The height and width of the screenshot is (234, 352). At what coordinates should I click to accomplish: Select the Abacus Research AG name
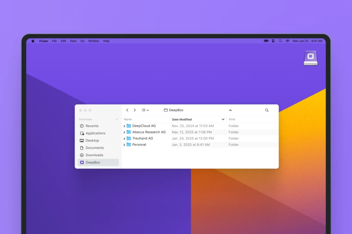(149, 132)
